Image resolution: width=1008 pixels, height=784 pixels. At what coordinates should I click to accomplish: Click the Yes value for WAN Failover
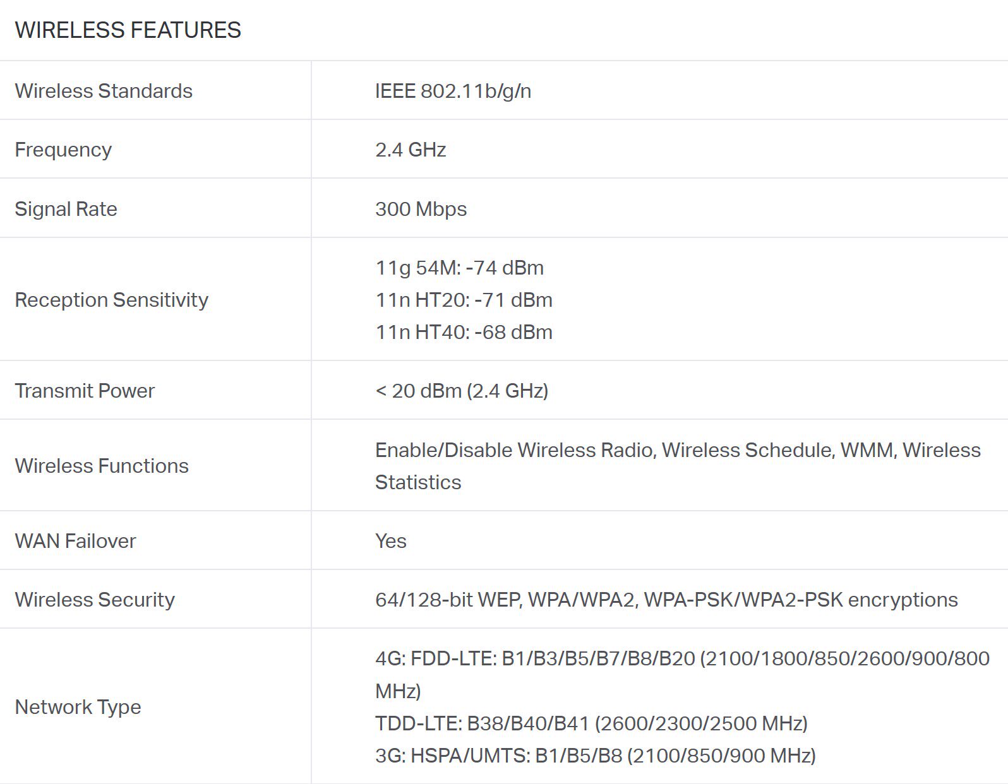click(x=391, y=541)
